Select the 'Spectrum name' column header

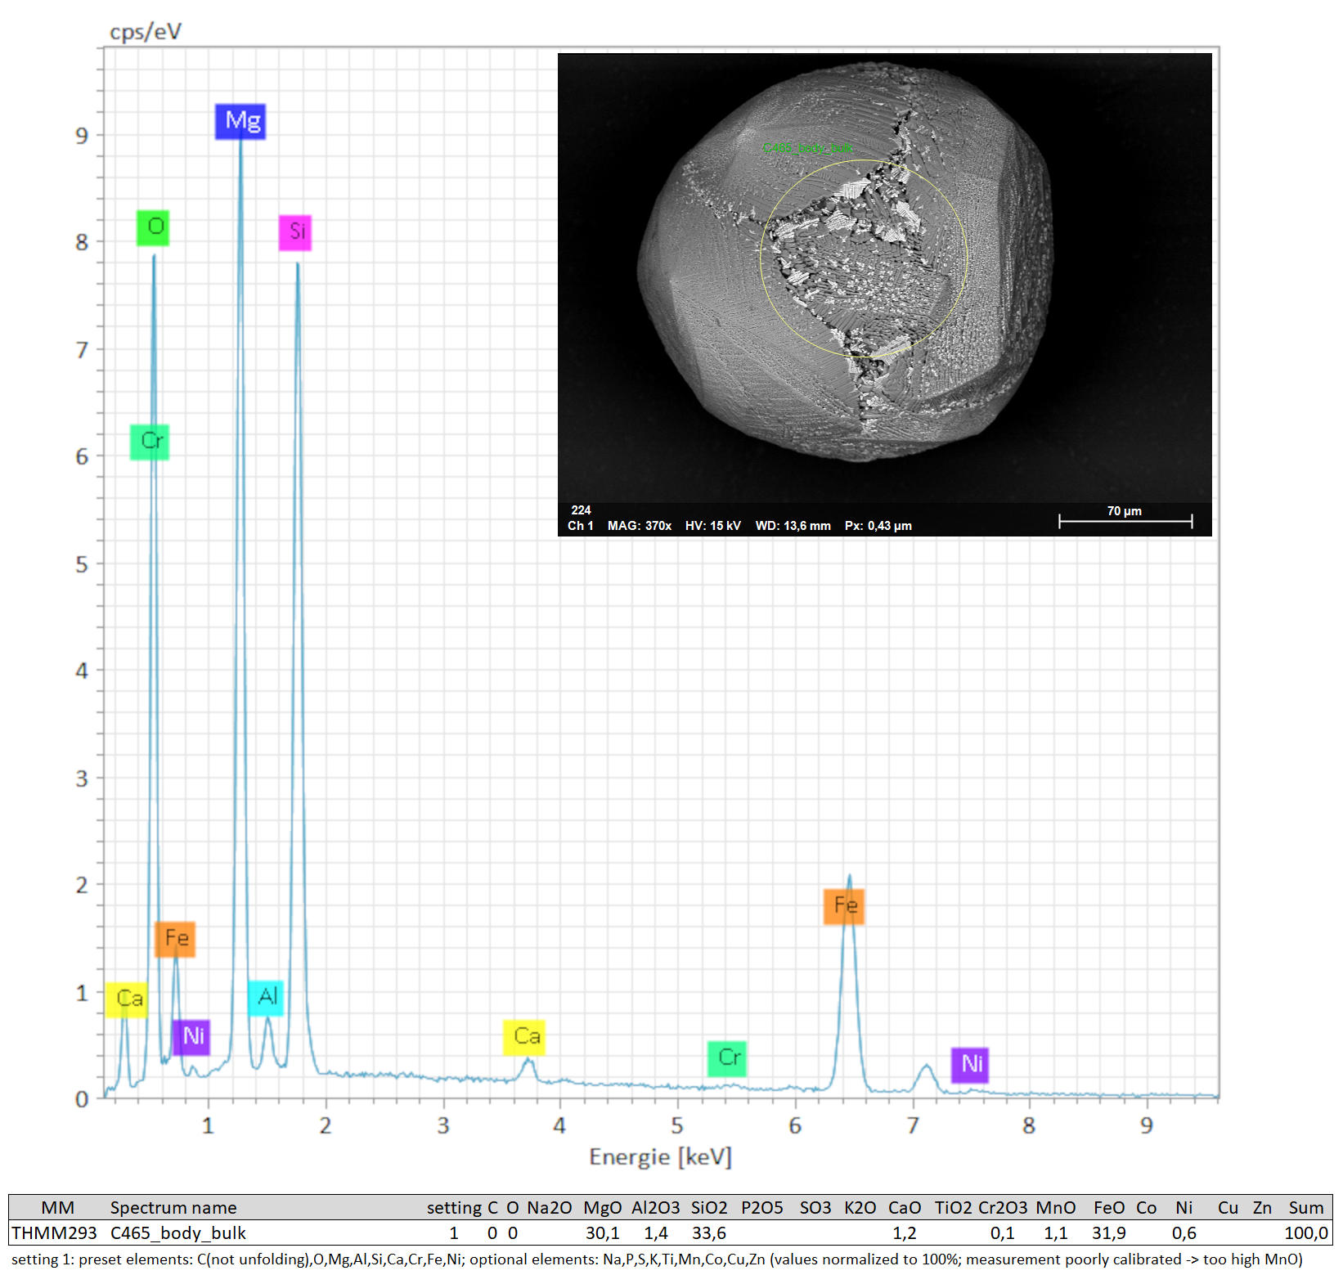[x=173, y=1207]
